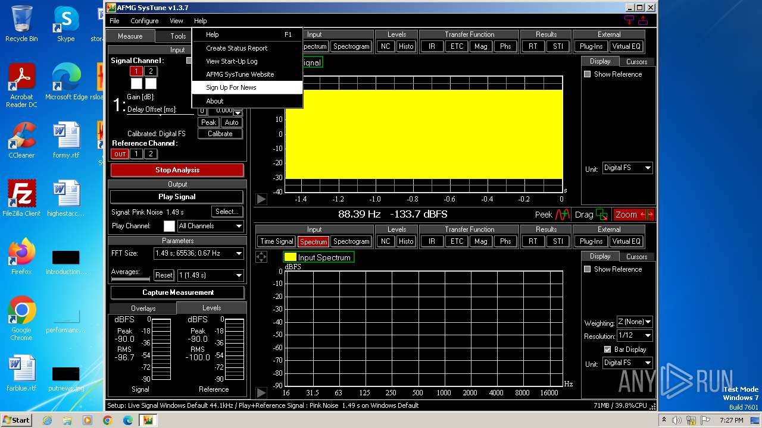Click AFMG SysTune taskbar button
Viewport: 762px width, 428px height.
148,420
